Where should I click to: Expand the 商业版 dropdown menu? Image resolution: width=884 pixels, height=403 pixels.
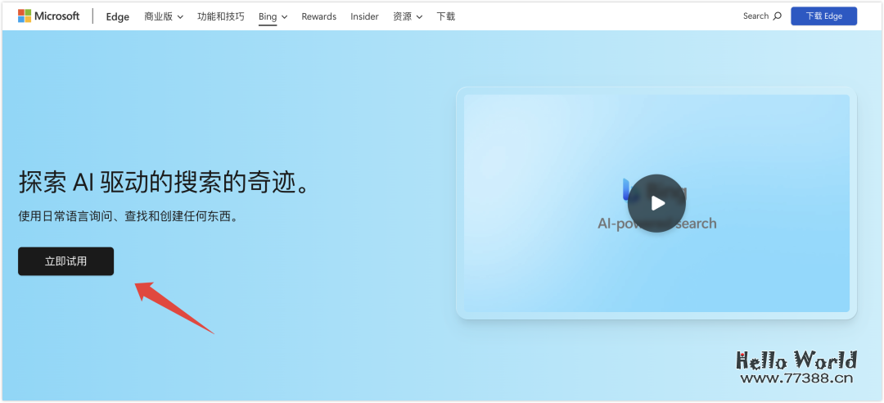point(164,16)
